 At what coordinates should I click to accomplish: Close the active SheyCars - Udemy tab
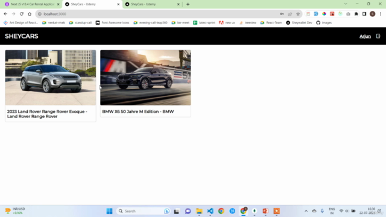pyautogui.click(x=118, y=4)
